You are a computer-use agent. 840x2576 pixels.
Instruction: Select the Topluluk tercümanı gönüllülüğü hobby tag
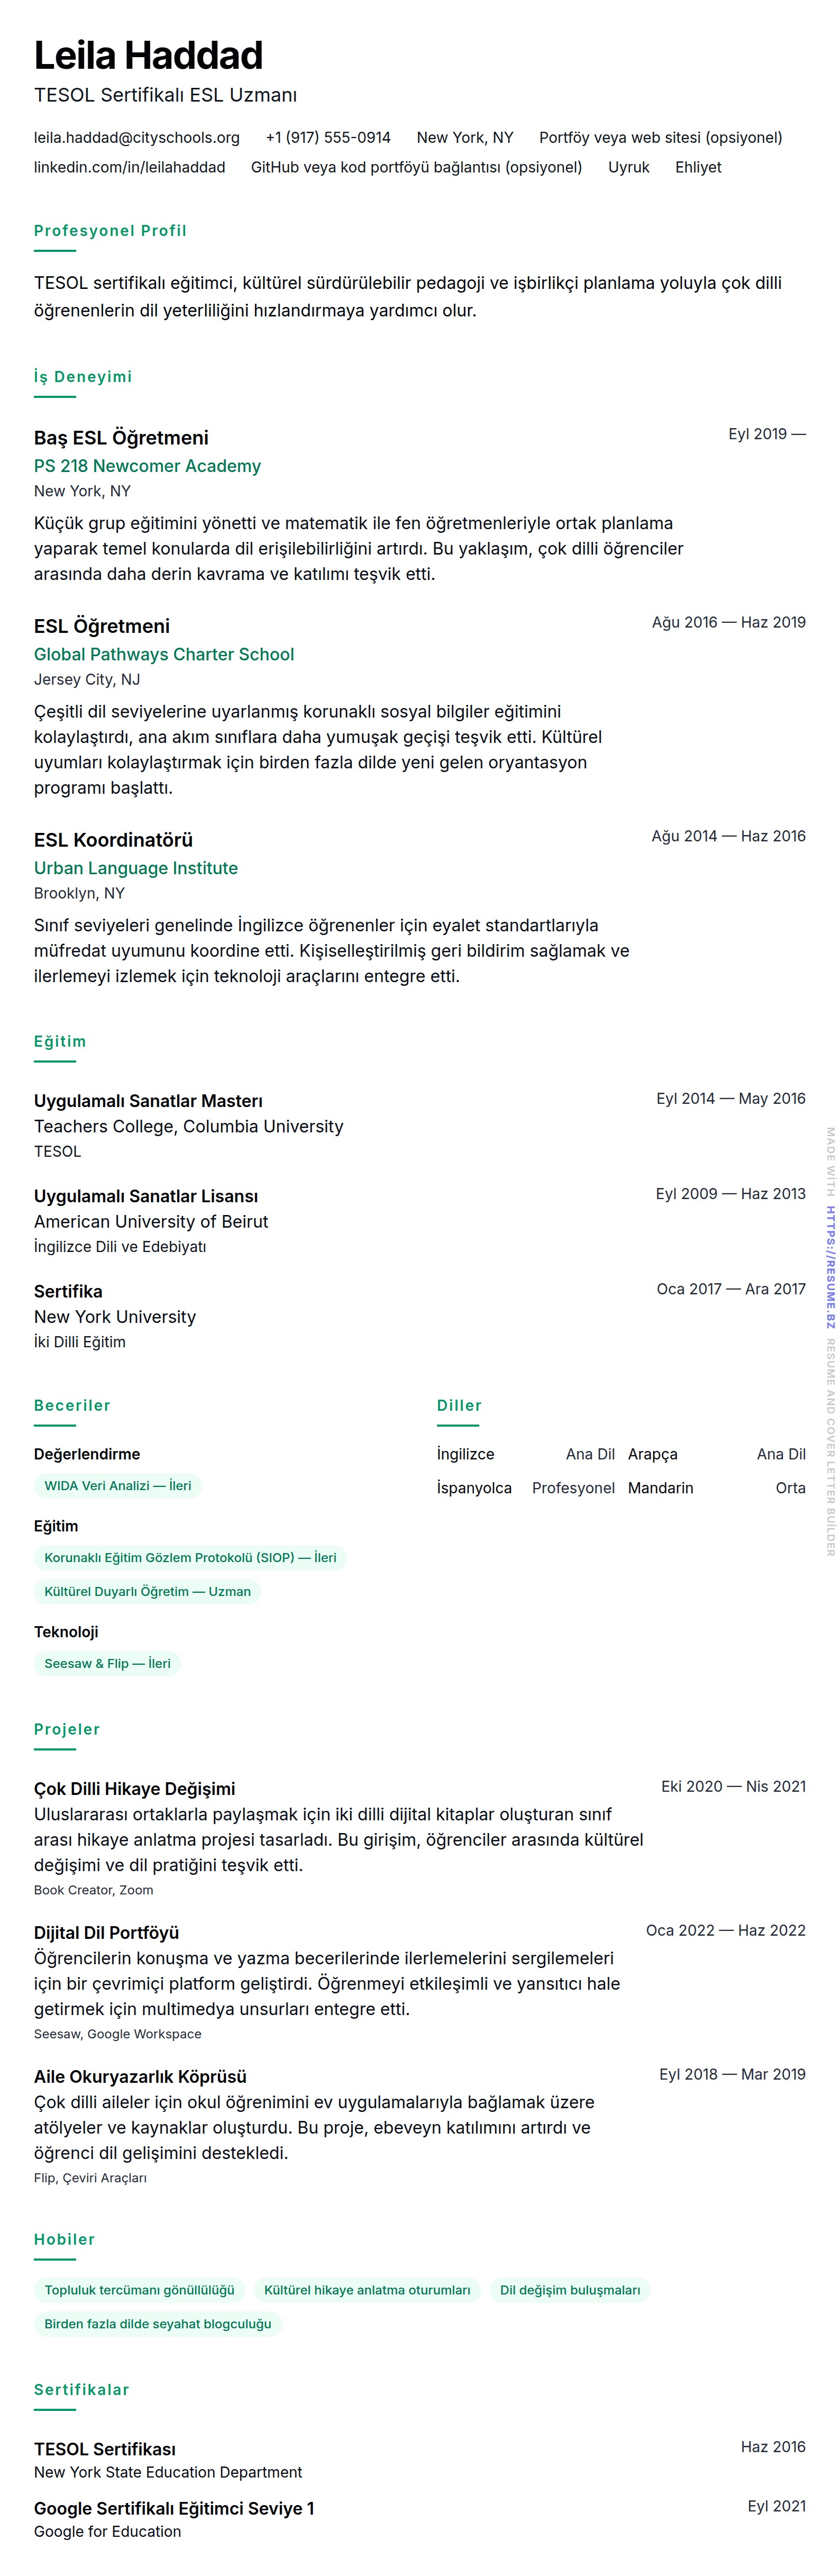pyautogui.click(x=139, y=2291)
